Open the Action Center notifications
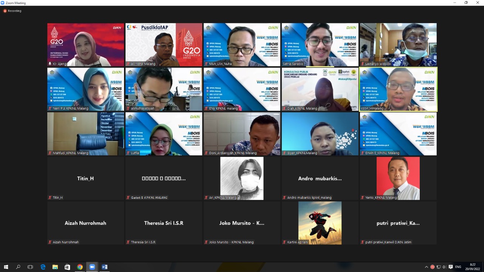Viewport: 484px width, 272px height. 451,267
